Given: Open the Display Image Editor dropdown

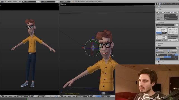Looking at the screenshot, I should click(170, 15).
